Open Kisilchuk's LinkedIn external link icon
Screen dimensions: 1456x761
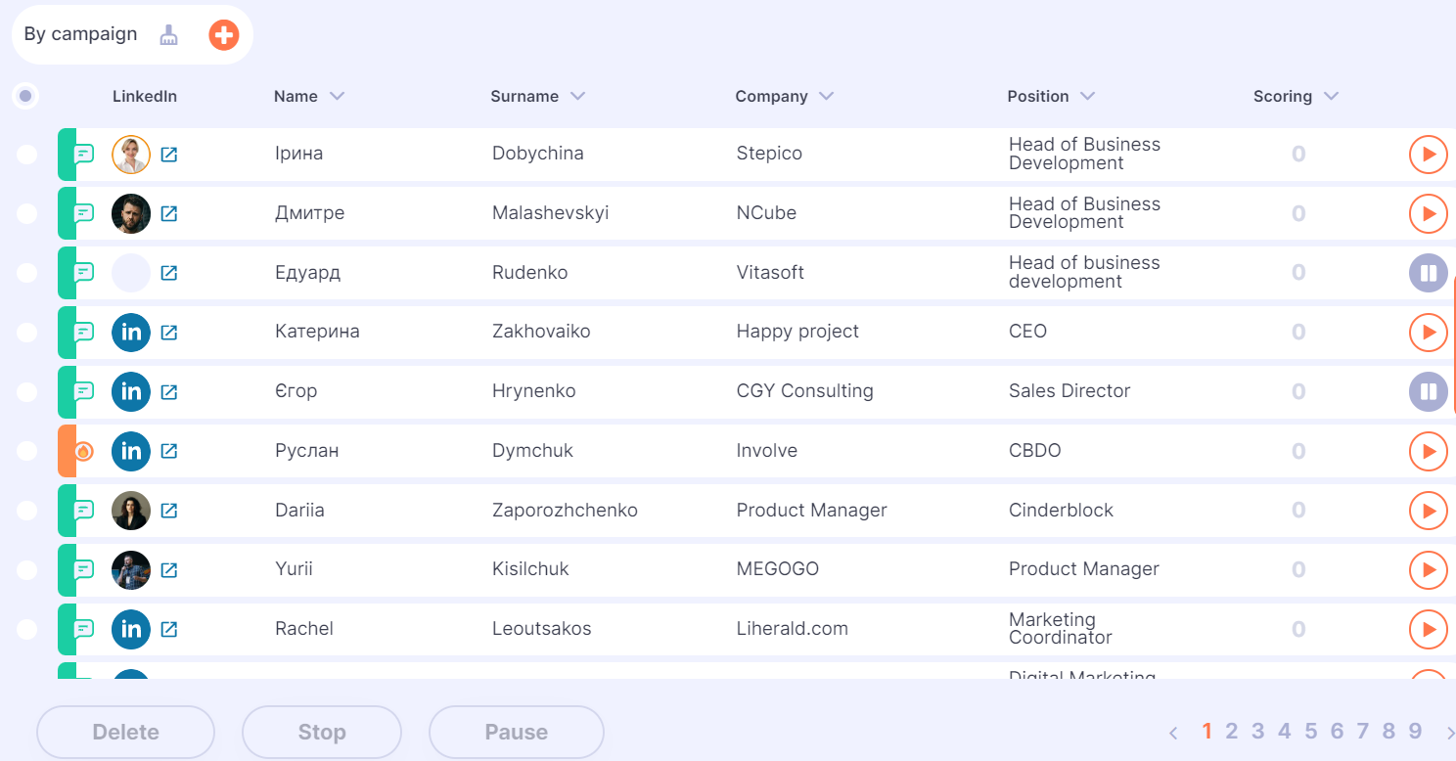169,569
